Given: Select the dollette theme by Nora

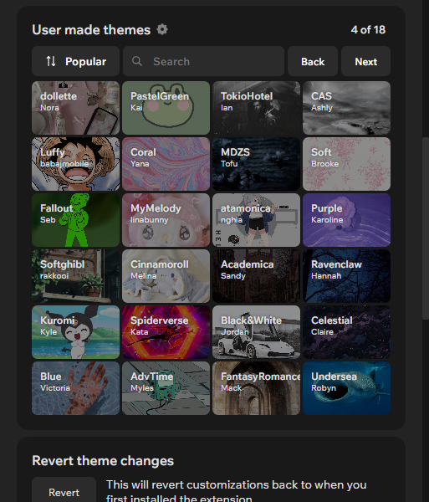Looking at the screenshot, I should tap(75, 108).
